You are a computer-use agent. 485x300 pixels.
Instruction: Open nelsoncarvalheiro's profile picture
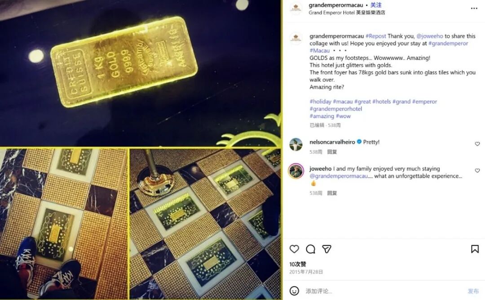296,144
